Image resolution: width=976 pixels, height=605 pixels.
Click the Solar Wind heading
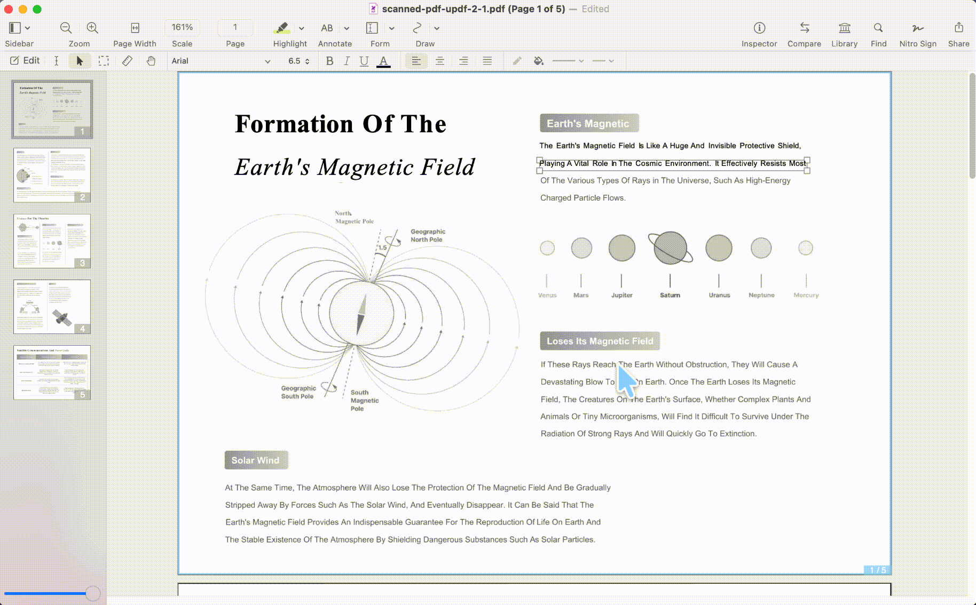point(256,460)
